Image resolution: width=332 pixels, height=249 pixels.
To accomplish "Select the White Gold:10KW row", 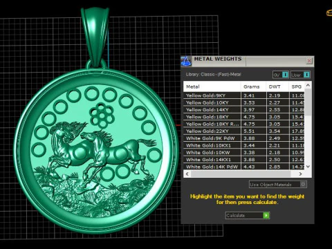I will tap(244, 152).
